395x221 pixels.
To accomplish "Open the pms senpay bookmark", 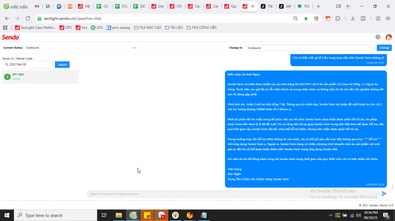I will click(118, 28).
